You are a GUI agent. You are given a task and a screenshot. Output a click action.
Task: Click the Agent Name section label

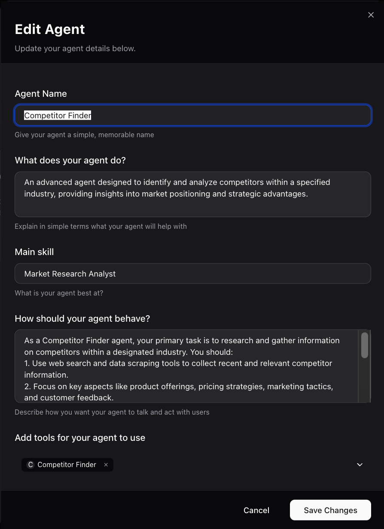(x=41, y=94)
